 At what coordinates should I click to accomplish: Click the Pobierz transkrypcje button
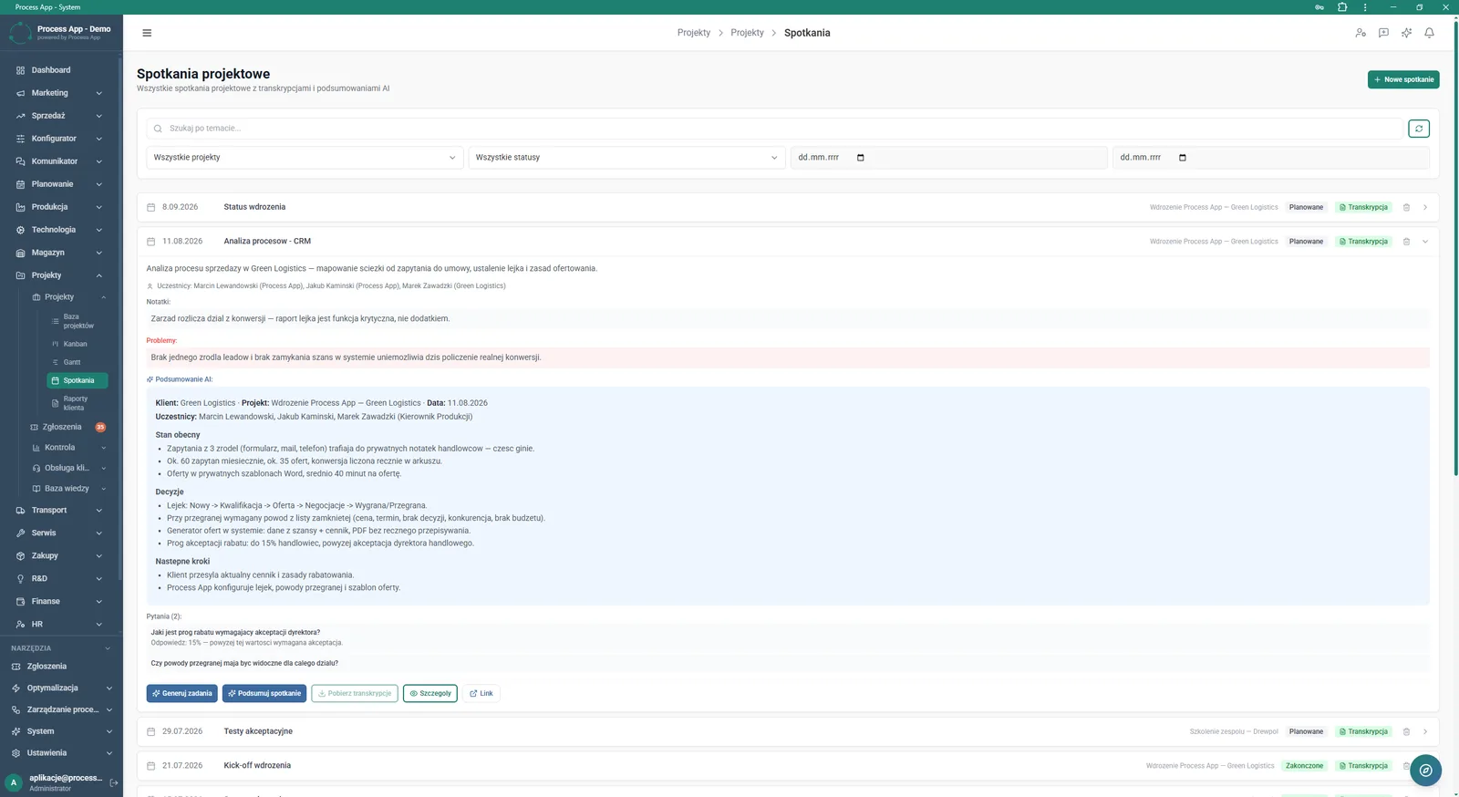coord(355,693)
